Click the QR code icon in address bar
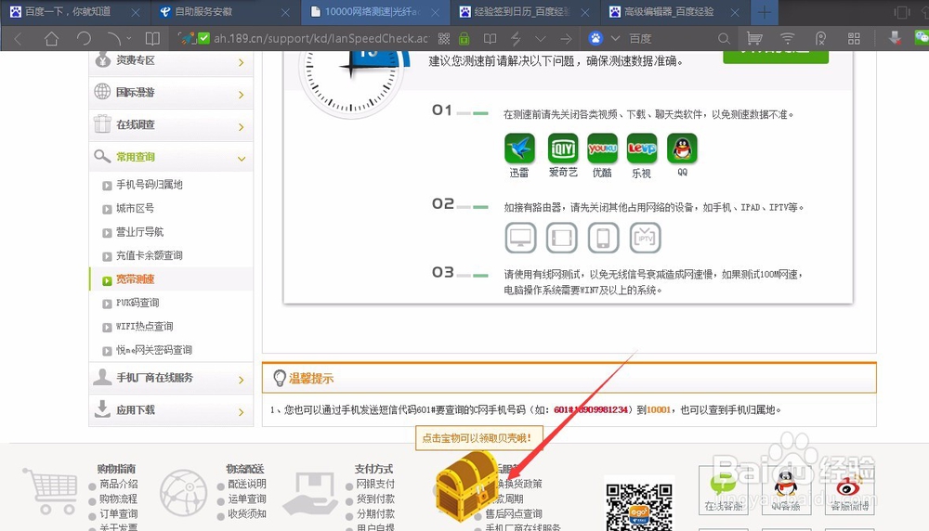929x531 pixels. tap(444, 39)
